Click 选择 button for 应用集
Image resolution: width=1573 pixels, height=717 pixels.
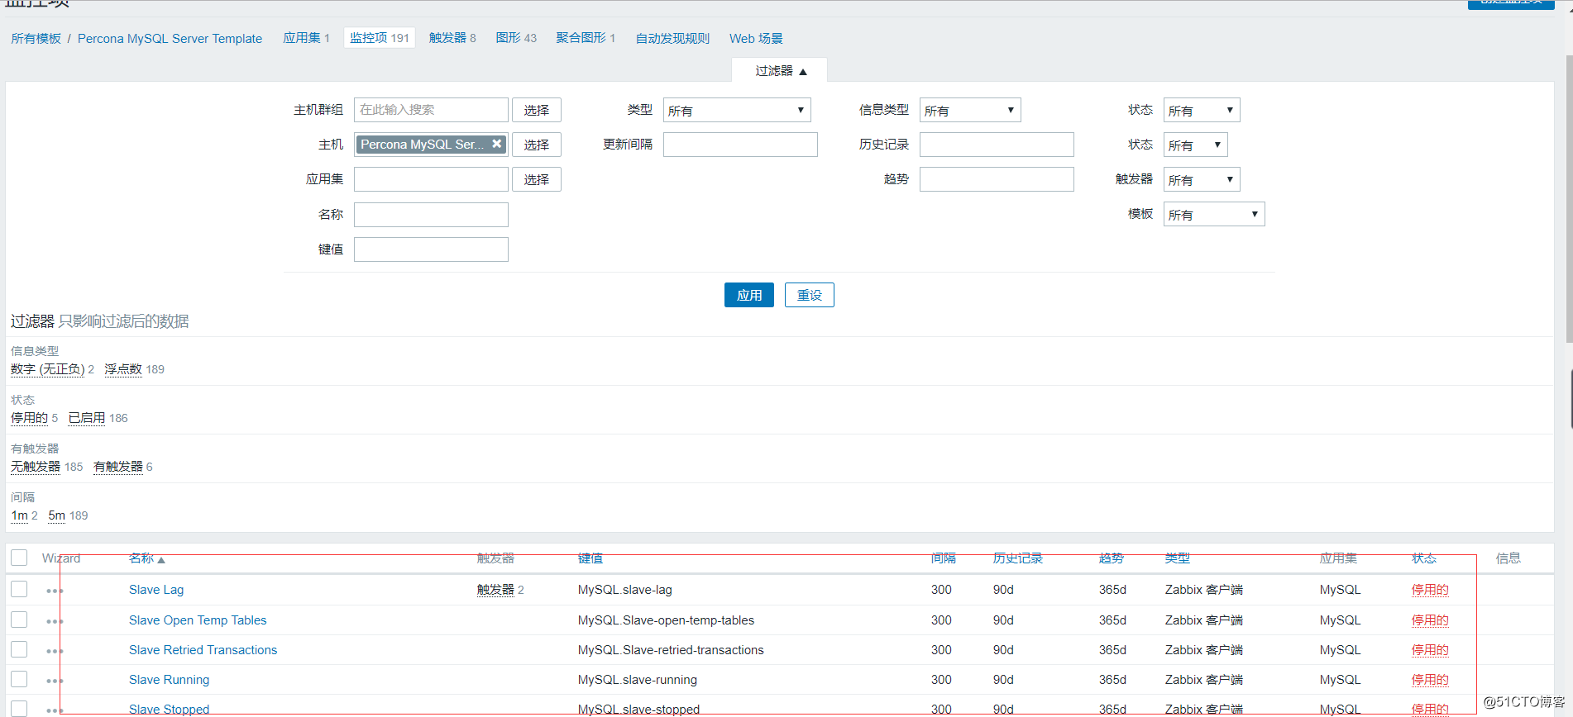tap(537, 179)
